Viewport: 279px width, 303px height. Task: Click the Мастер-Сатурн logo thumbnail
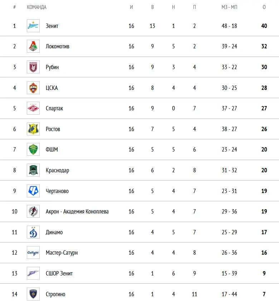point(33,252)
